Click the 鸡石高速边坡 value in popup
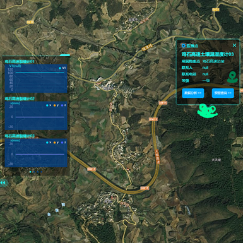243x243 pixels. click(213, 61)
